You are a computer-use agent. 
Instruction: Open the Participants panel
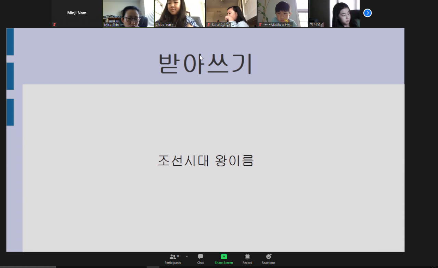173,259
